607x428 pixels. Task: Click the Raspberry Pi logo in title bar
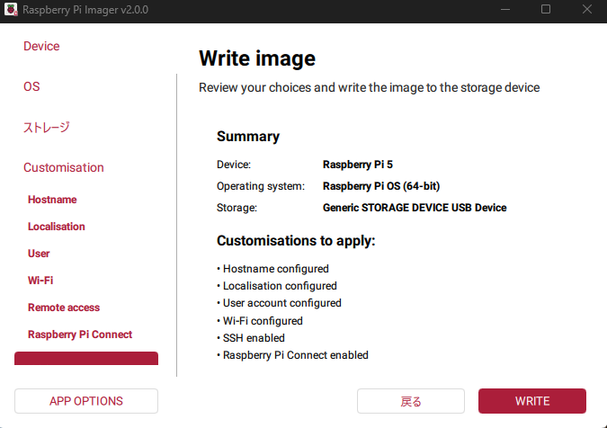[x=11, y=9]
